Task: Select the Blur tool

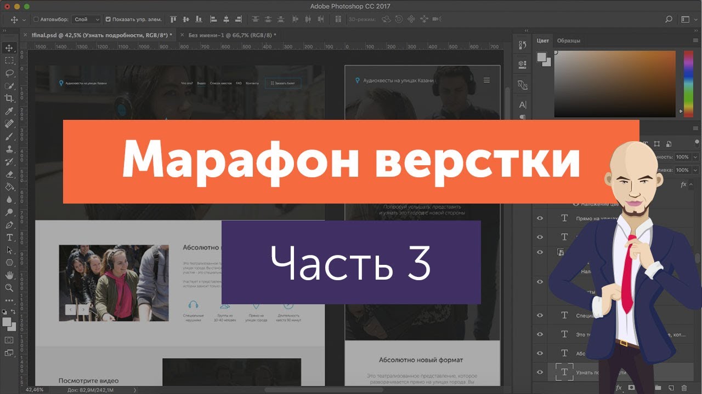Action: click(9, 199)
